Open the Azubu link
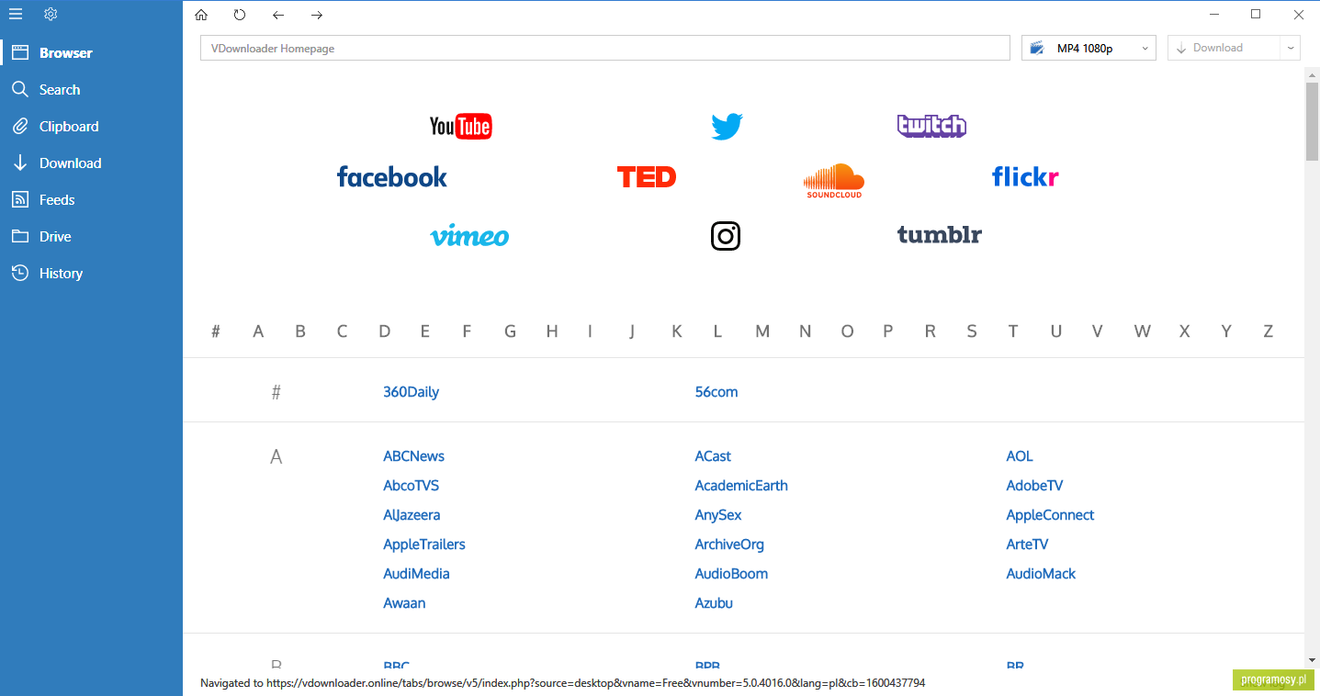Screen dimensions: 1320x696 (714, 603)
